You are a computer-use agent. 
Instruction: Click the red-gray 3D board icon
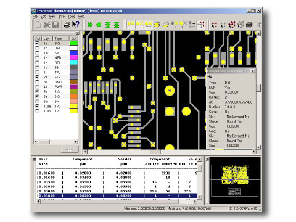pos(249,25)
